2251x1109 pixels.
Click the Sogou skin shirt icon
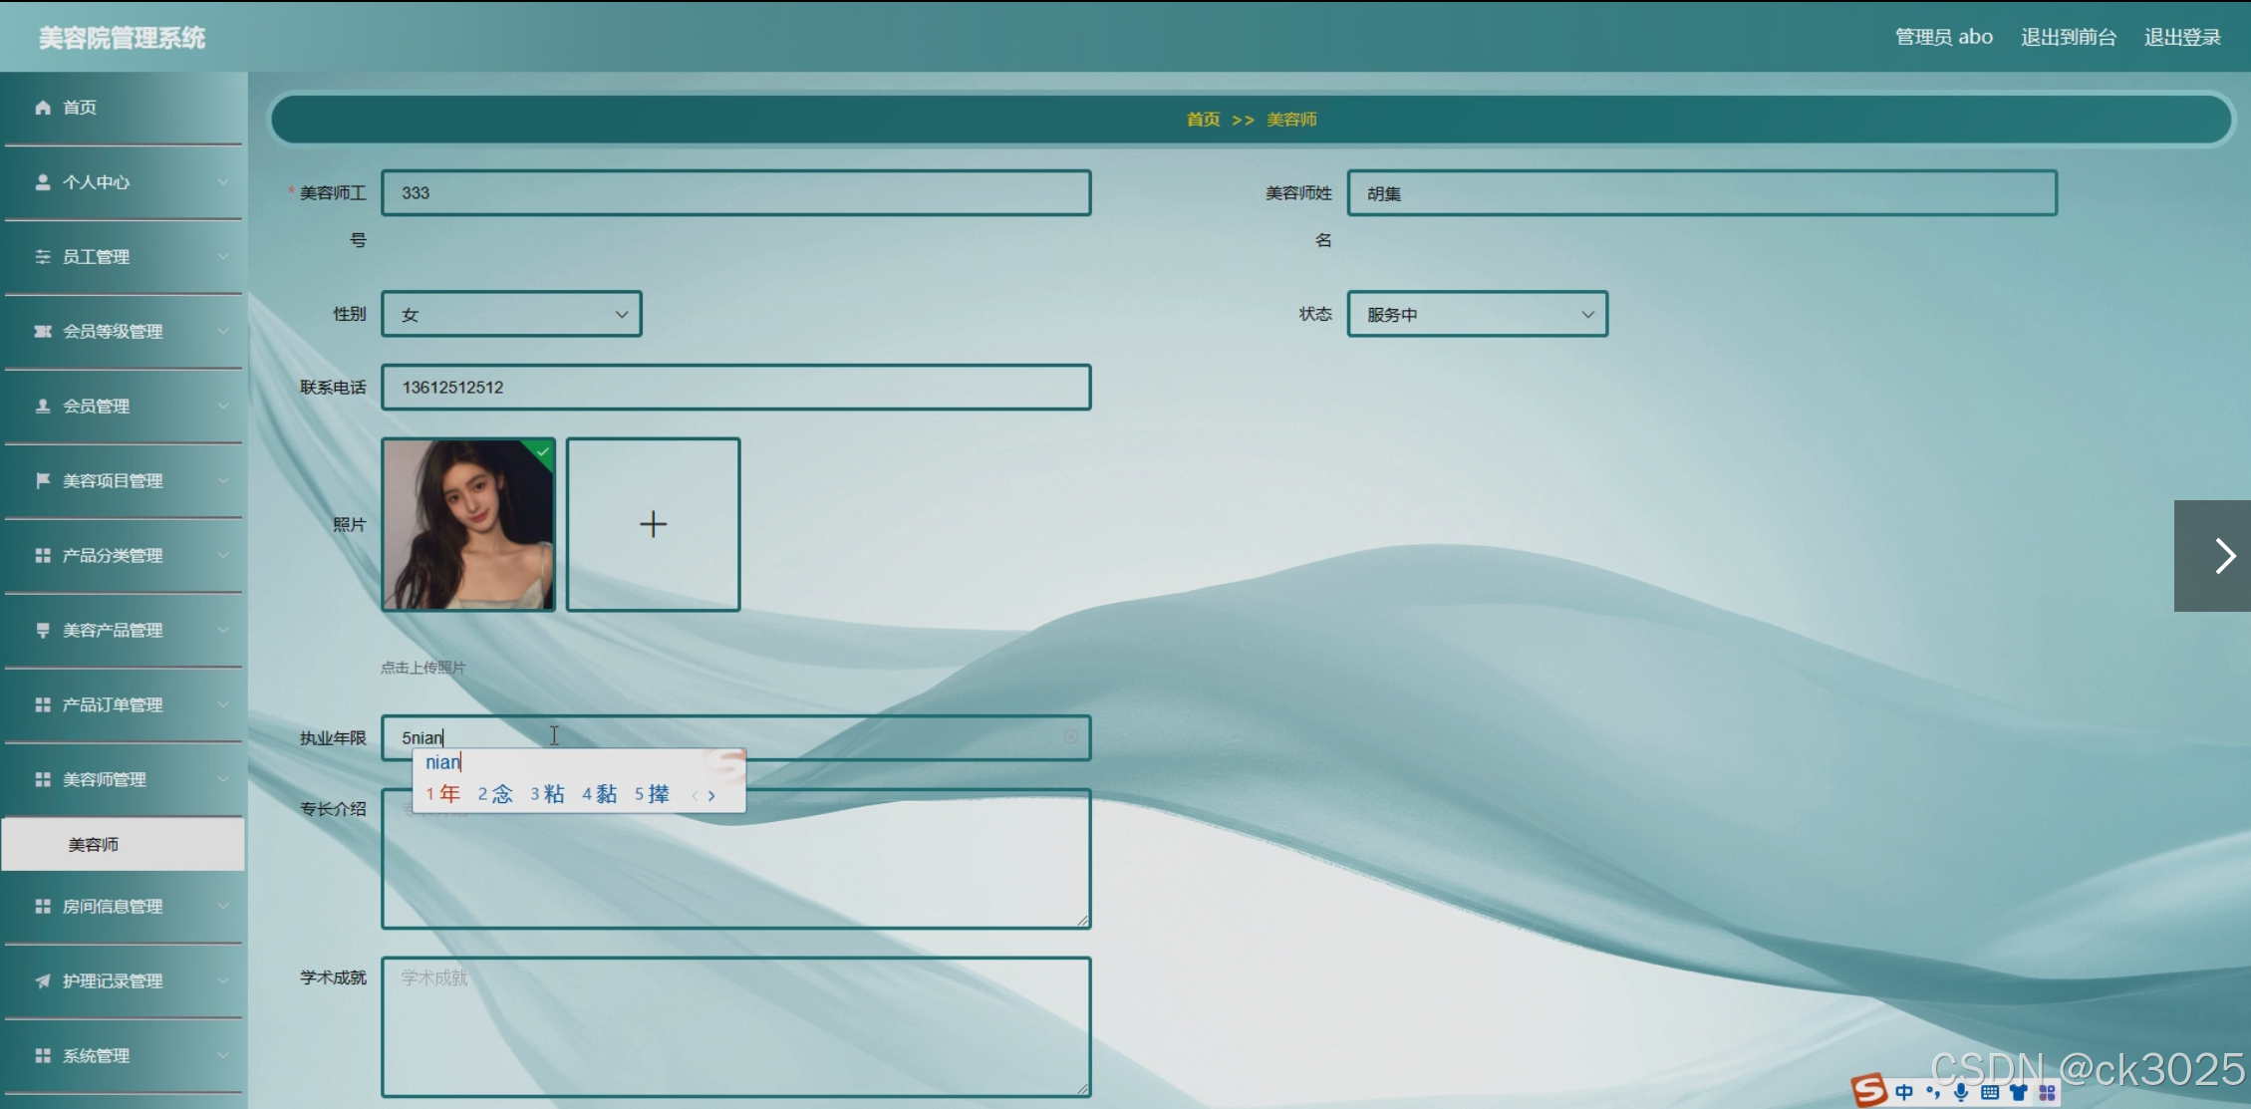(2019, 1092)
